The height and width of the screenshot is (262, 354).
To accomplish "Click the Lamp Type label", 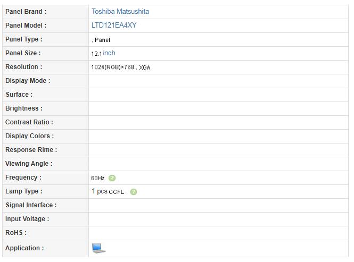I will 23,191.
